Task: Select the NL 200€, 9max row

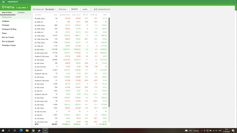Action: [x=71, y=25]
